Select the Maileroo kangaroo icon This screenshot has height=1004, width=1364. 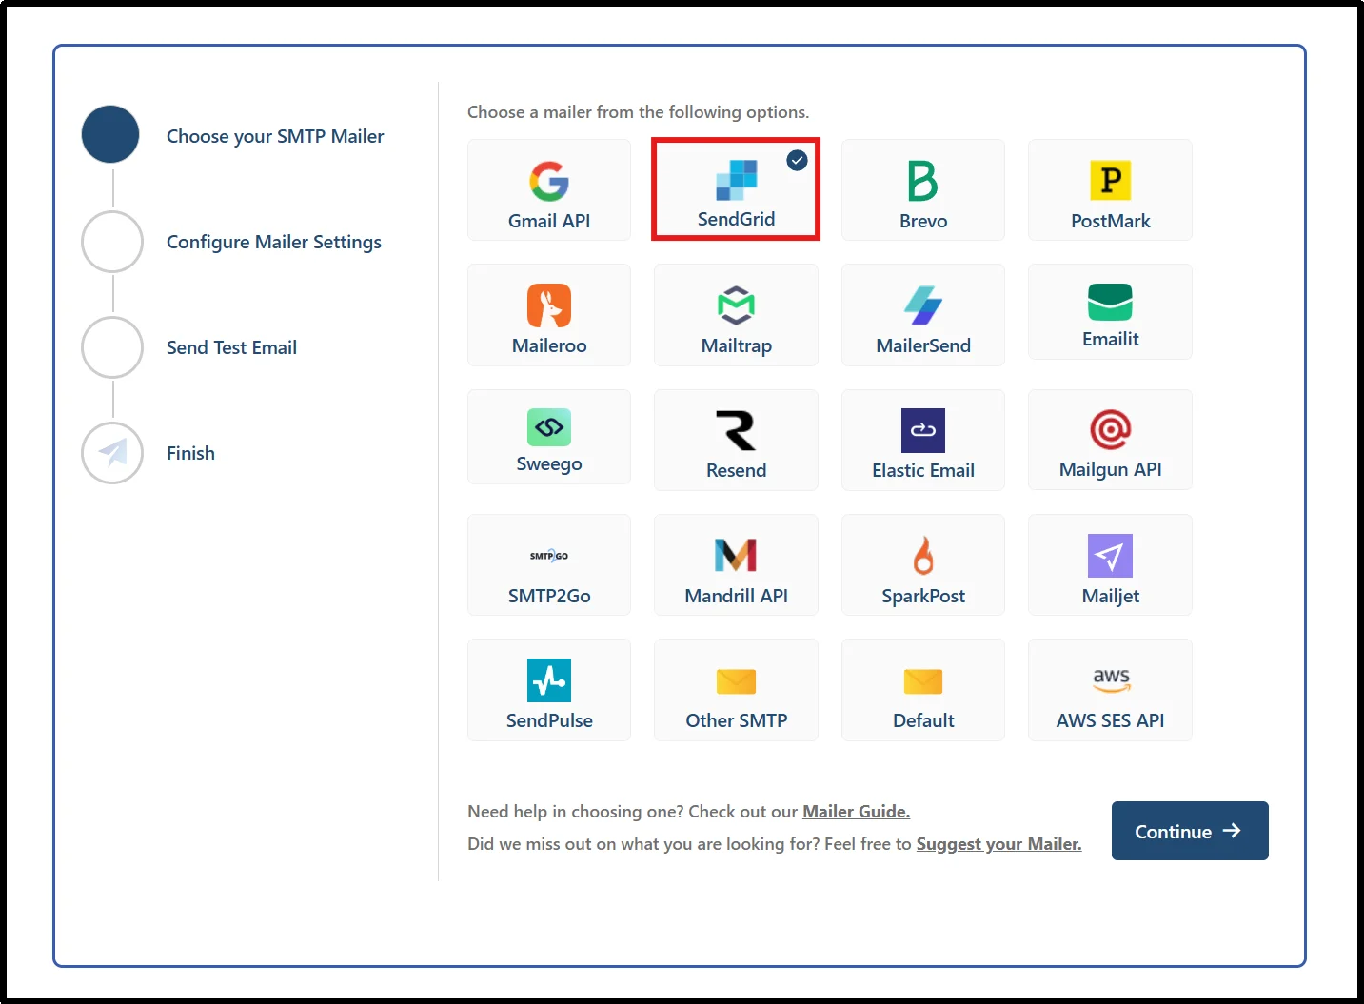(549, 305)
